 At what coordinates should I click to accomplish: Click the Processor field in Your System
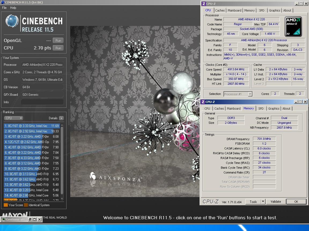42,65
